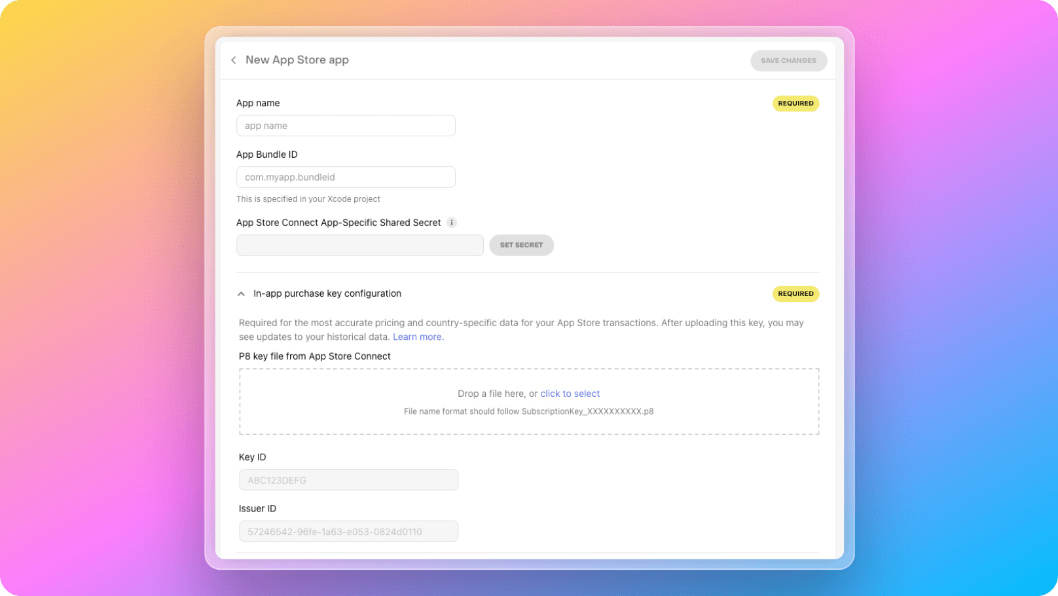The width and height of the screenshot is (1058, 596).
Task: Click the Required badge beside In-app purchase key
Action: [x=795, y=293]
